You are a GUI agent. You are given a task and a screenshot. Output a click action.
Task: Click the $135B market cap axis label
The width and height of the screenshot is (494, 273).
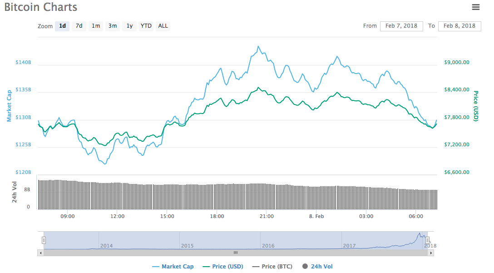click(23, 89)
